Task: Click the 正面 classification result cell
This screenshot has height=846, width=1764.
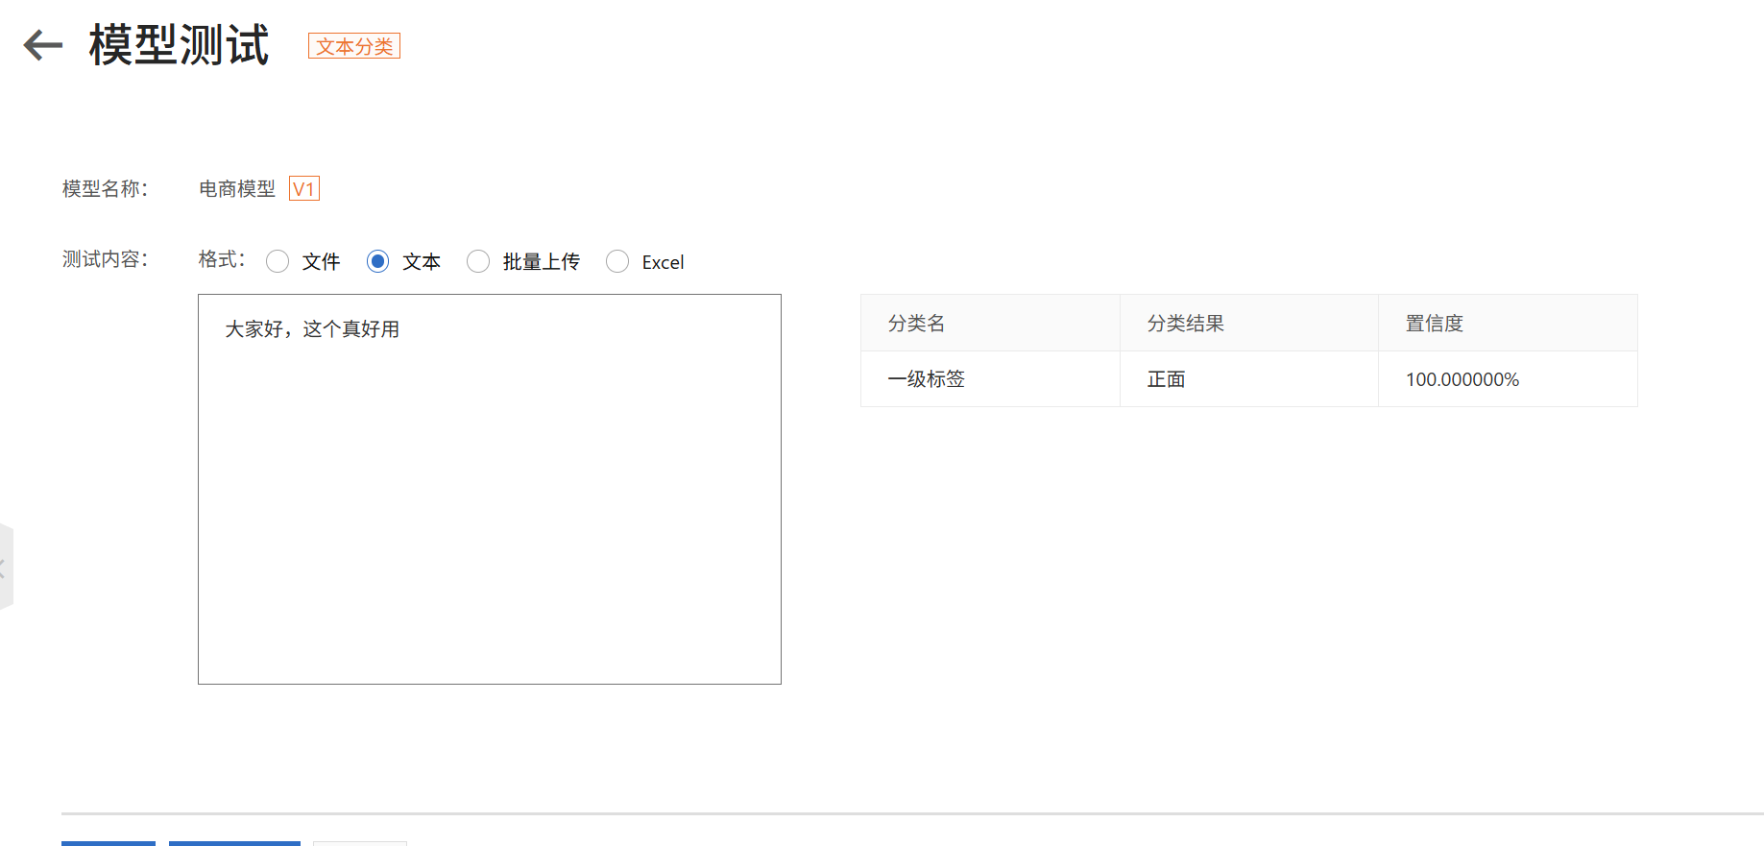Action: (1166, 379)
